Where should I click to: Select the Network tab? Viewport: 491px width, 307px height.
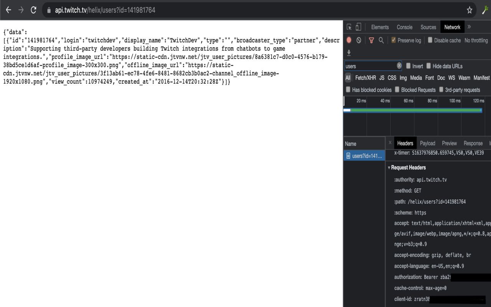click(452, 27)
